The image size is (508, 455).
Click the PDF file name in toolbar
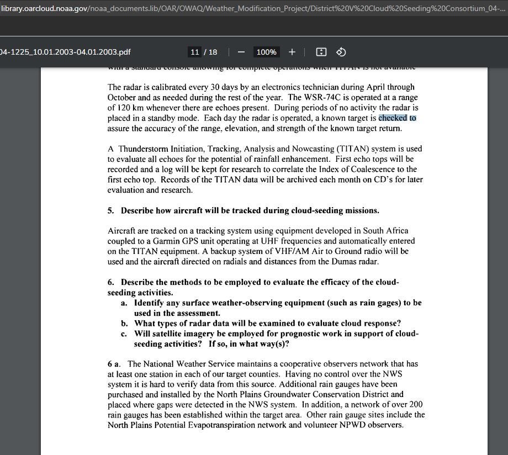coord(65,52)
